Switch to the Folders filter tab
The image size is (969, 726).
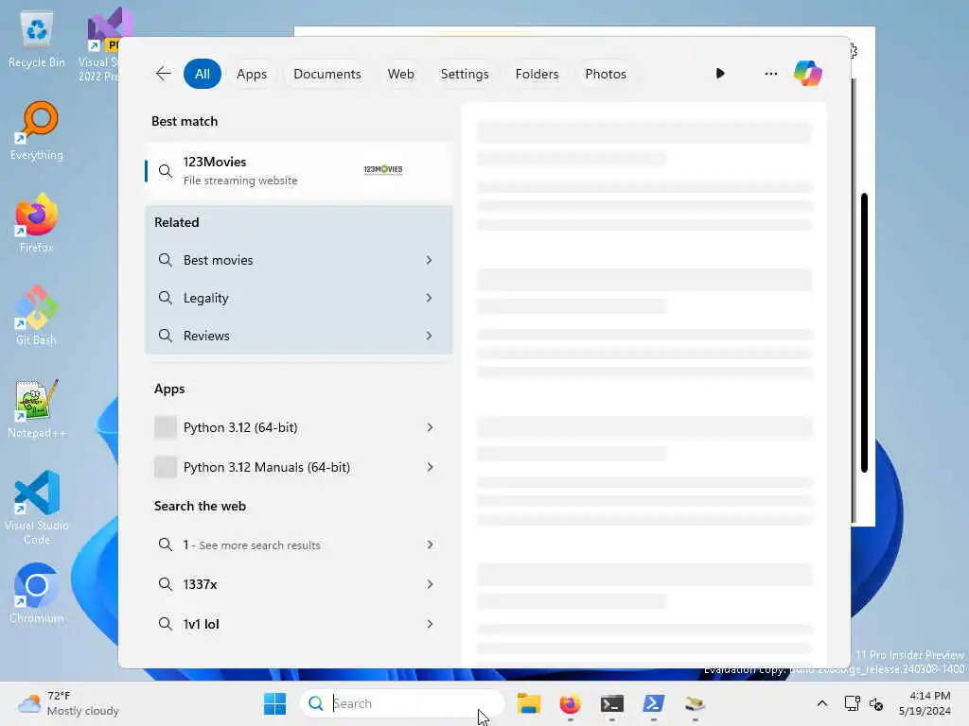point(537,74)
